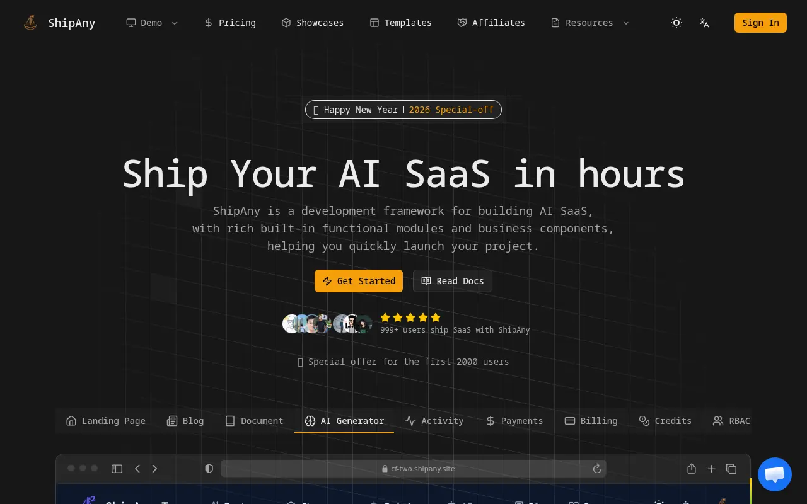Open Billing via the card icon
This screenshot has height=504, width=807.
[x=571, y=421]
